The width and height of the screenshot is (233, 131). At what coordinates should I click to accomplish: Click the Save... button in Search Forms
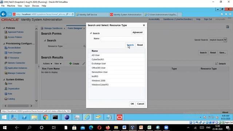[222, 53]
